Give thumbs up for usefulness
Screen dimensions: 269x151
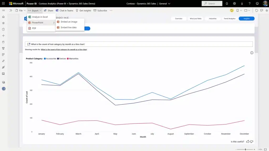pos(248,142)
